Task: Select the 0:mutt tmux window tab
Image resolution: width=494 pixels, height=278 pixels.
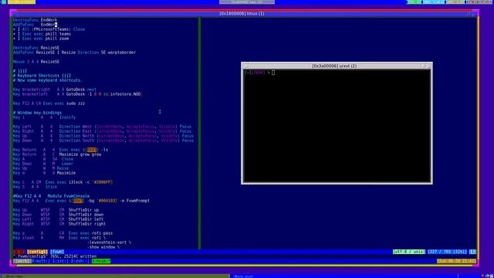Action: 41,261
